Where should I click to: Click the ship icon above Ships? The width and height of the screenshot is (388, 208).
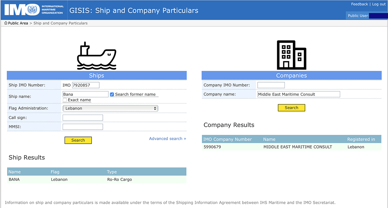[x=96, y=56]
